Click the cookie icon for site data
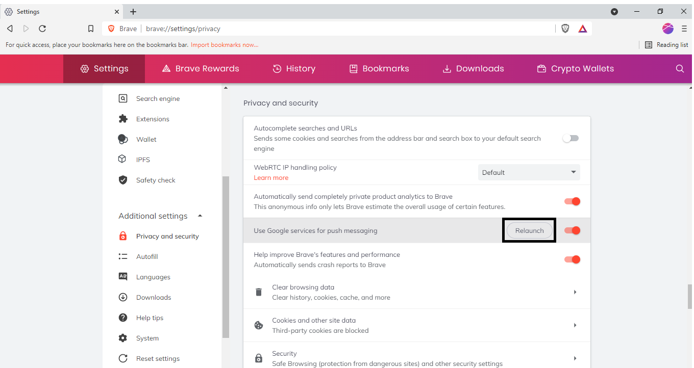This screenshot has height=368, width=694. [259, 325]
